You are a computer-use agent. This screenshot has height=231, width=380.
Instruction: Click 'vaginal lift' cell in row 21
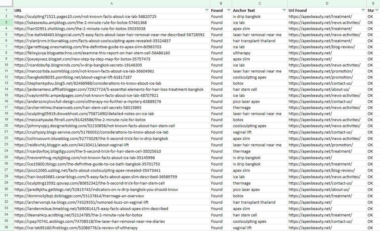260,132
